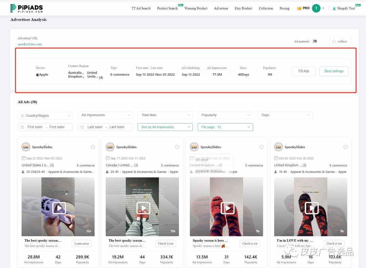Screen dimensions: 366x268
Task: Open the Popularity filter dropdown
Action: click(x=225, y=115)
